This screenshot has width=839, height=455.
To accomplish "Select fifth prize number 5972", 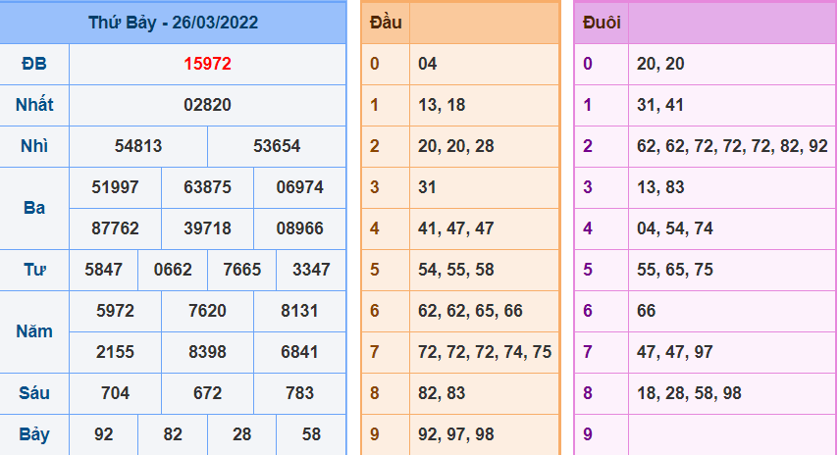I will coord(115,311).
